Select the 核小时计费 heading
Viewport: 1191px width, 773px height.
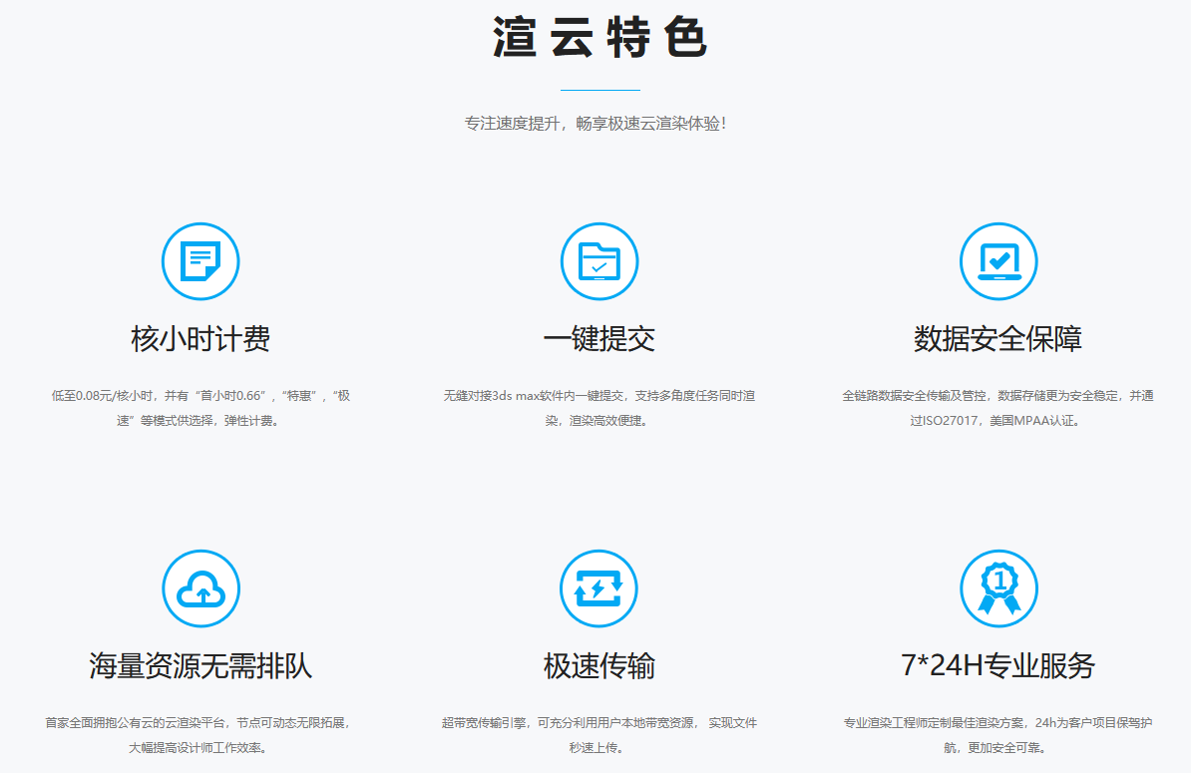[200, 339]
